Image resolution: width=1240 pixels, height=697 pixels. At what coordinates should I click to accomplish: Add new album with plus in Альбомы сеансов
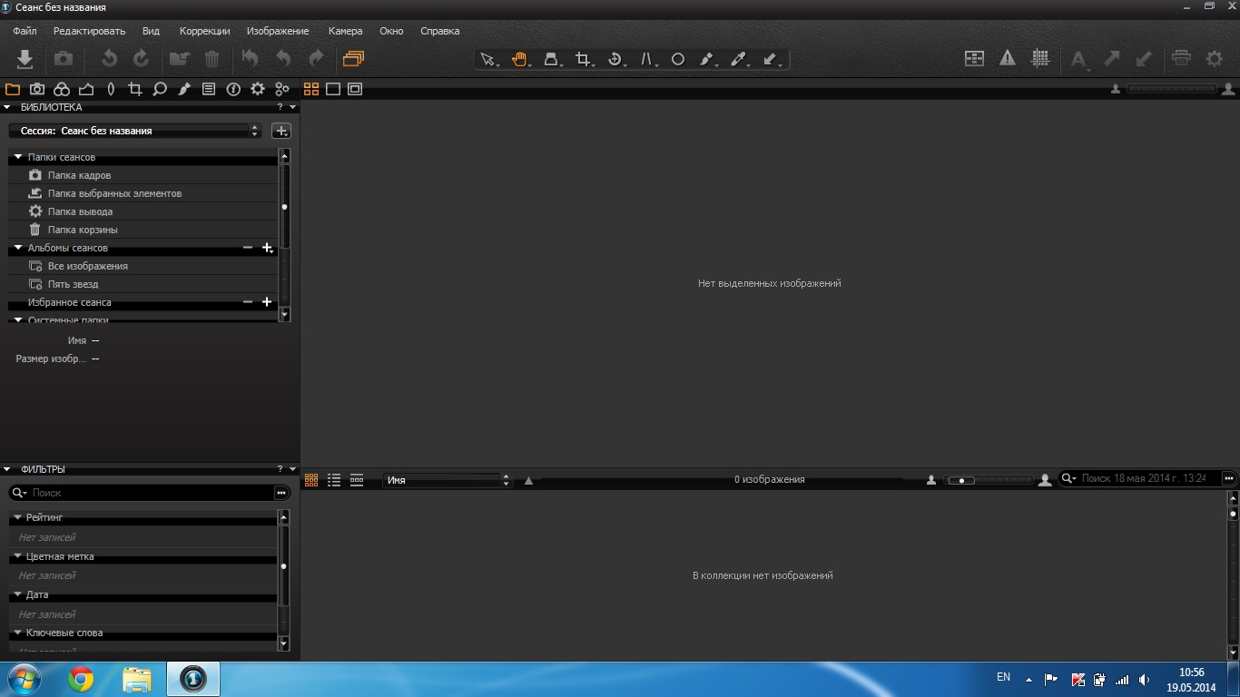click(x=267, y=248)
